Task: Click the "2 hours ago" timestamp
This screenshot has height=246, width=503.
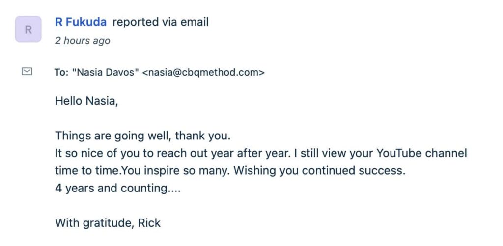Action: tap(82, 41)
